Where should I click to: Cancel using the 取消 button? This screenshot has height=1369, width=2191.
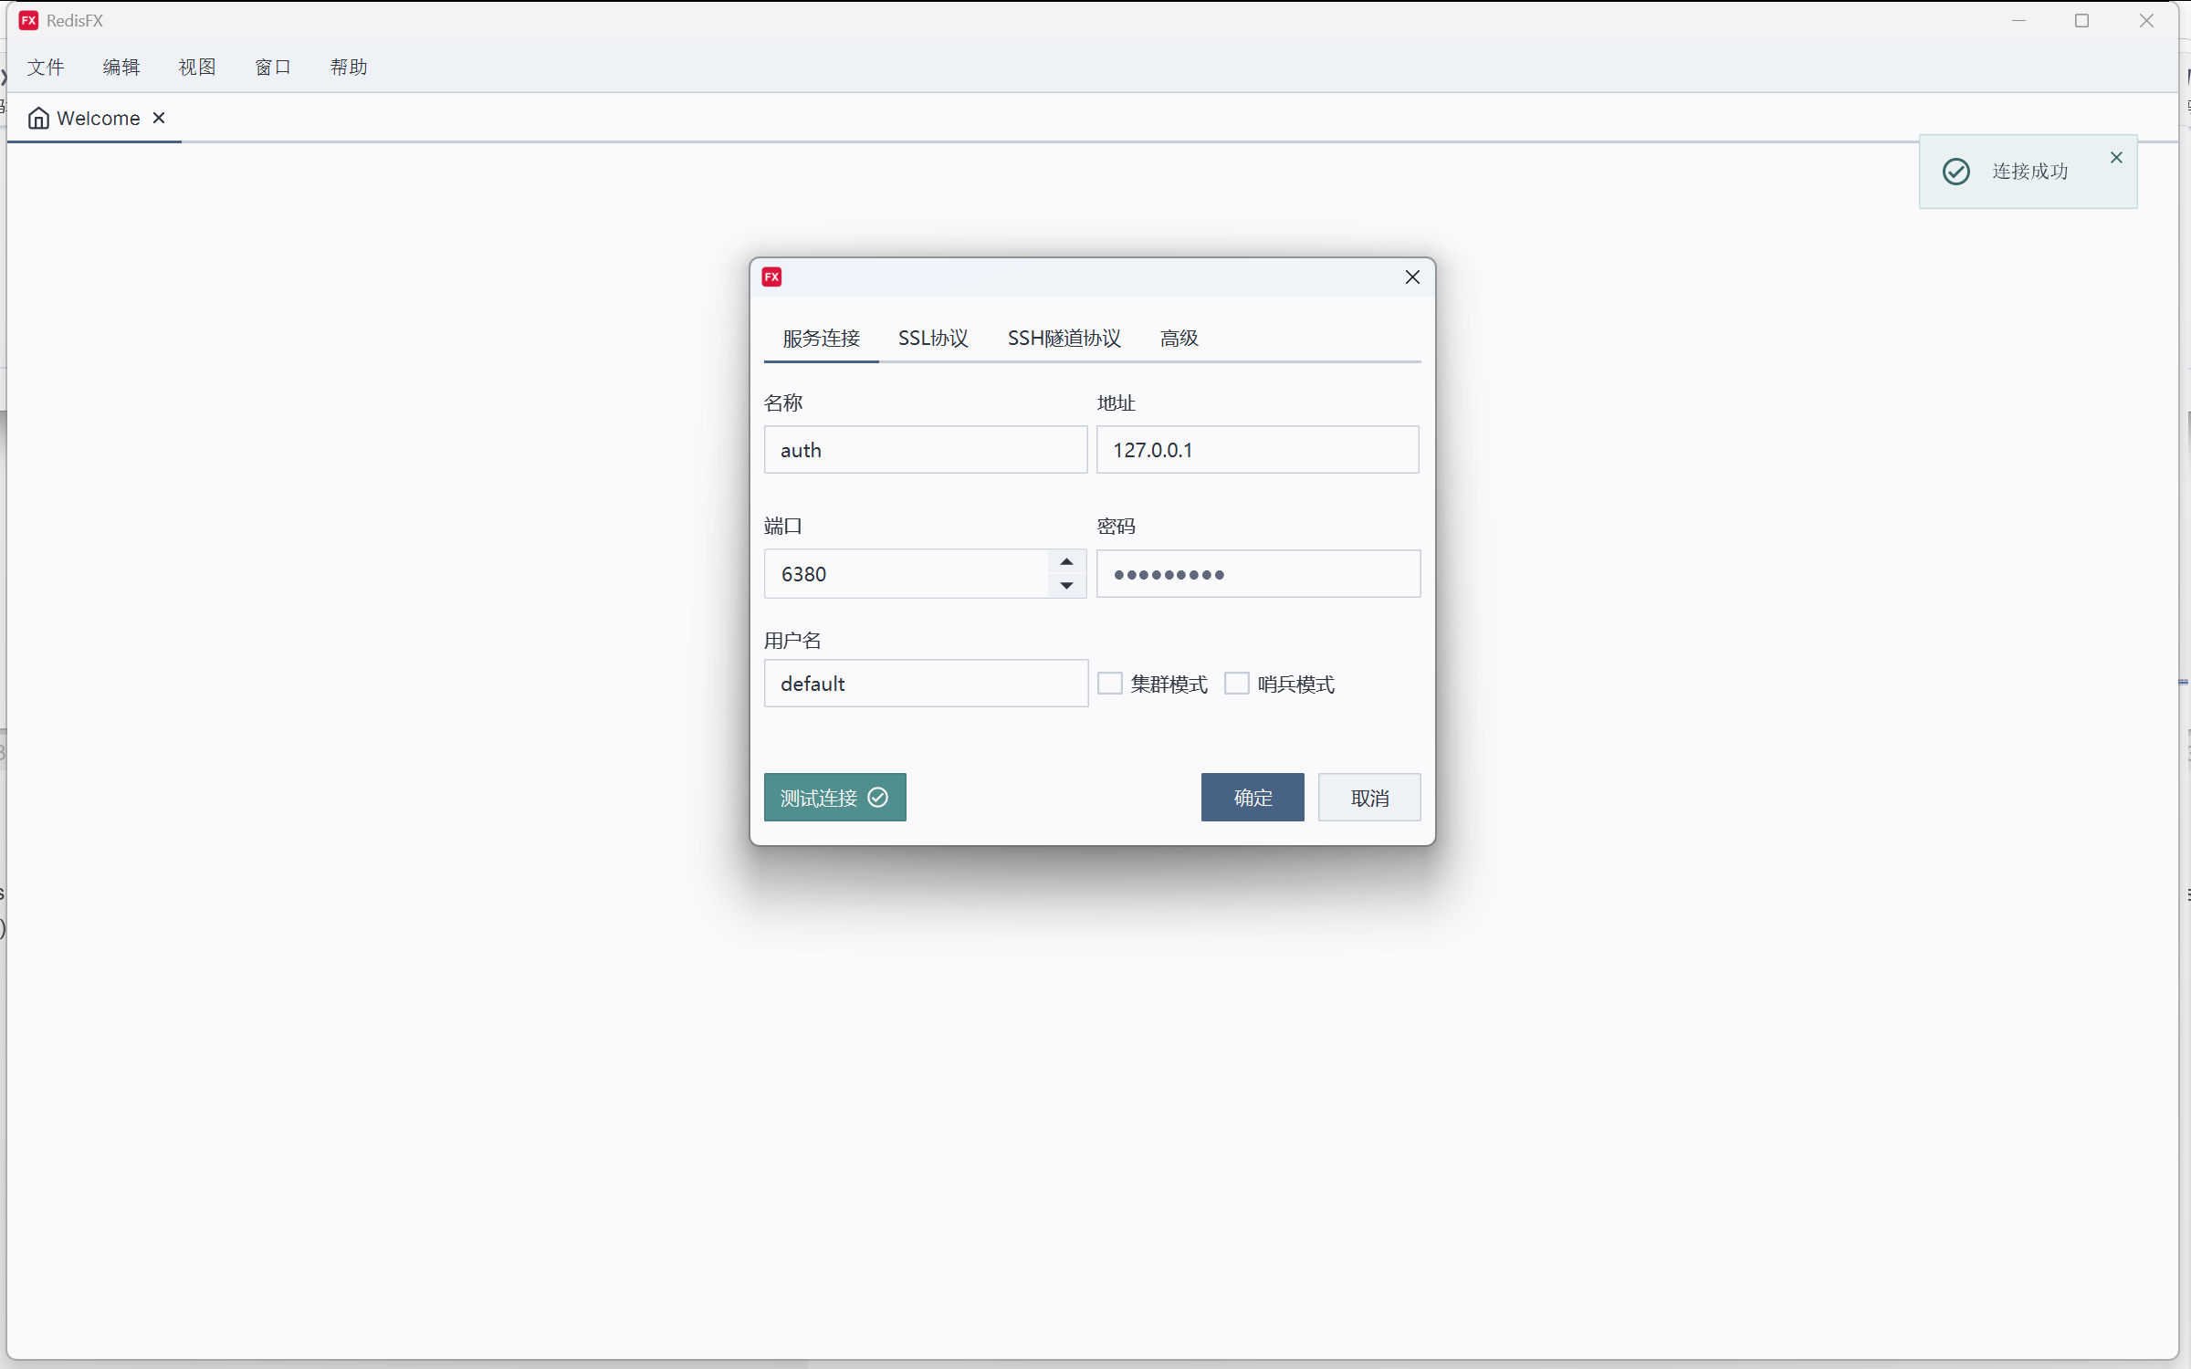[1368, 798]
